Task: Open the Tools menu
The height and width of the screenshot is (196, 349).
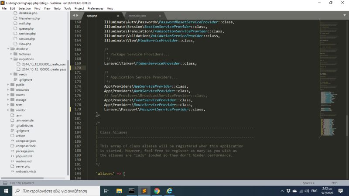Action: point(68,8)
